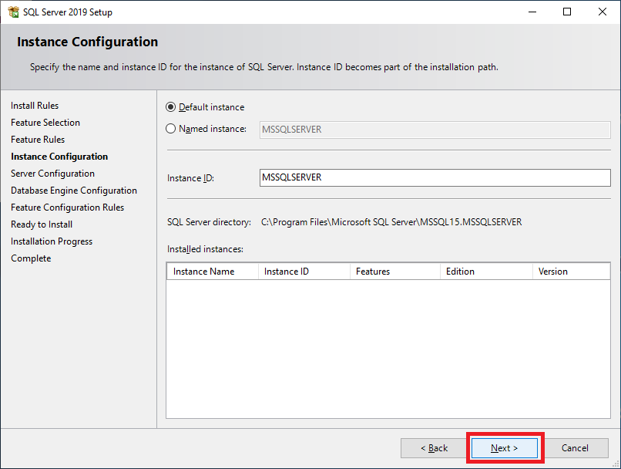Viewport: 621px width, 469px height.
Task: Click the Named instance text field
Action: tap(435, 130)
